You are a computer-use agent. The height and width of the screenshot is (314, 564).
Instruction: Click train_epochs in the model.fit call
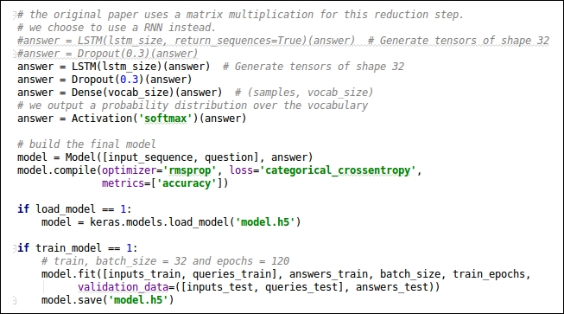pyautogui.click(x=489, y=274)
